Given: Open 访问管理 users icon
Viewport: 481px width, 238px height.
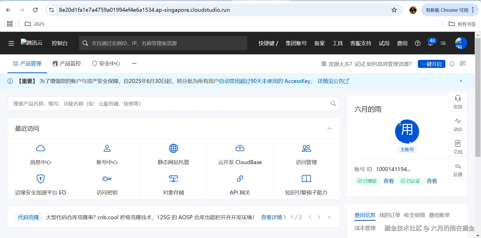Looking at the screenshot, I should click(306, 148).
